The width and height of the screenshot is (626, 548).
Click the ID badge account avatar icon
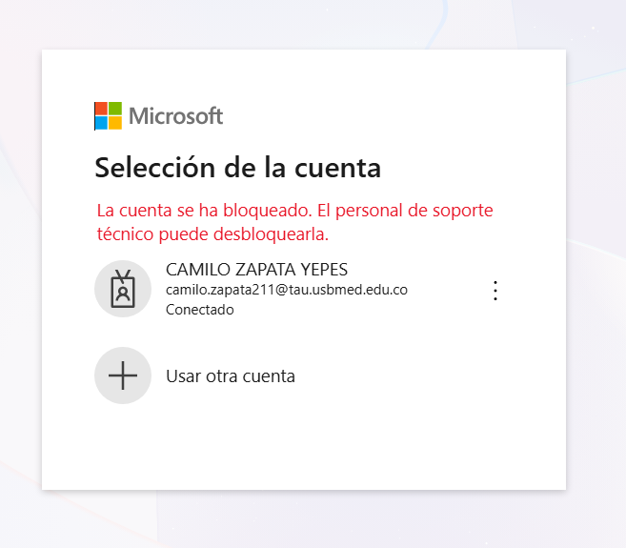(123, 289)
